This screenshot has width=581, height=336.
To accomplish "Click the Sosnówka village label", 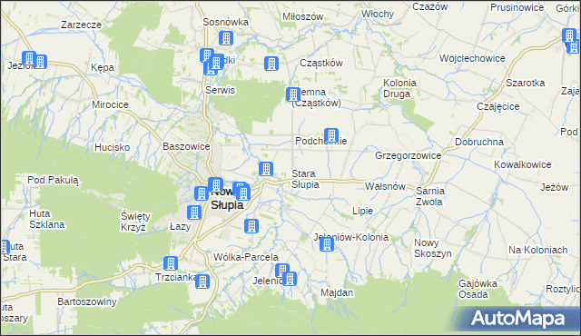I will tap(225, 22).
